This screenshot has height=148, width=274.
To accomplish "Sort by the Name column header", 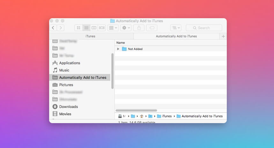I will tap(121, 43).
